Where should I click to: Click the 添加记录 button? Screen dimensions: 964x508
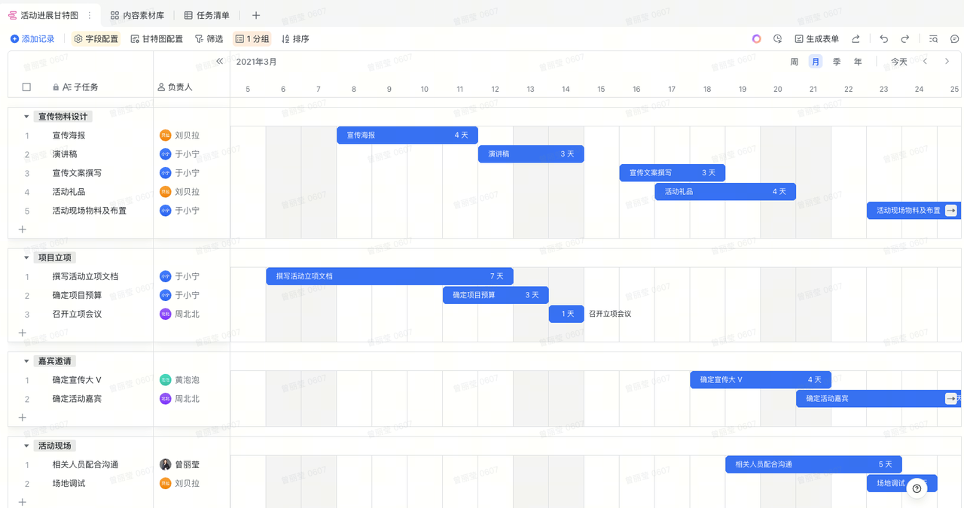32,39
